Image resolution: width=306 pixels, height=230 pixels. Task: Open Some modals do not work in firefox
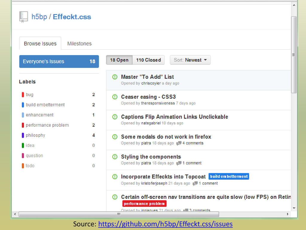point(166,137)
